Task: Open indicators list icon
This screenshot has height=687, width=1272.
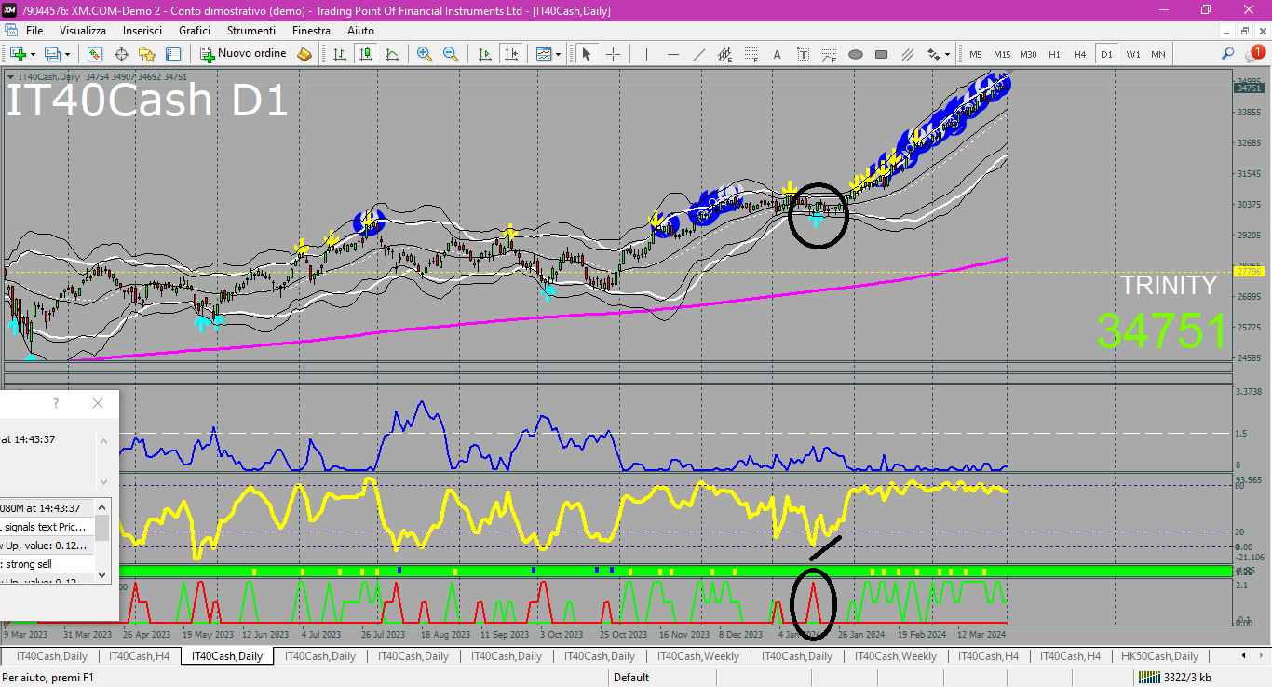Action: coord(543,54)
